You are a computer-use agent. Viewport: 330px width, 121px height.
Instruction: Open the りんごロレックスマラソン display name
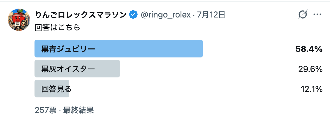pyautogui.click(x=81, y=15)
